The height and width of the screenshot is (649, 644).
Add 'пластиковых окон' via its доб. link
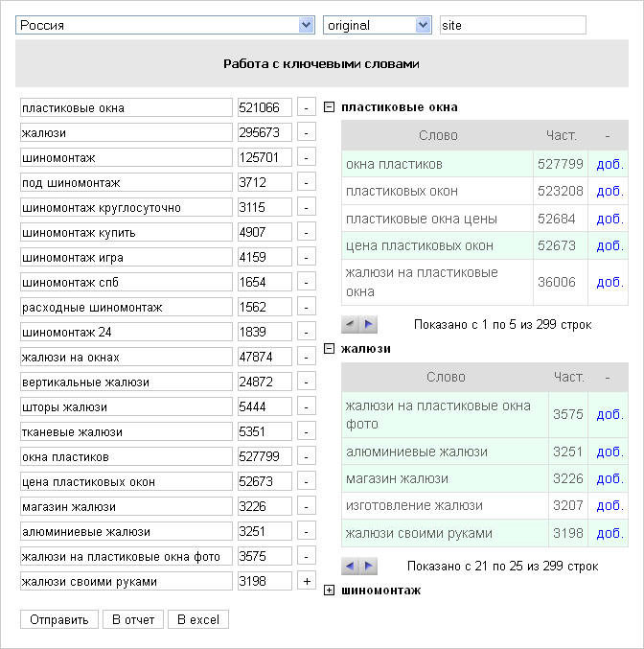tap(609, 192)
